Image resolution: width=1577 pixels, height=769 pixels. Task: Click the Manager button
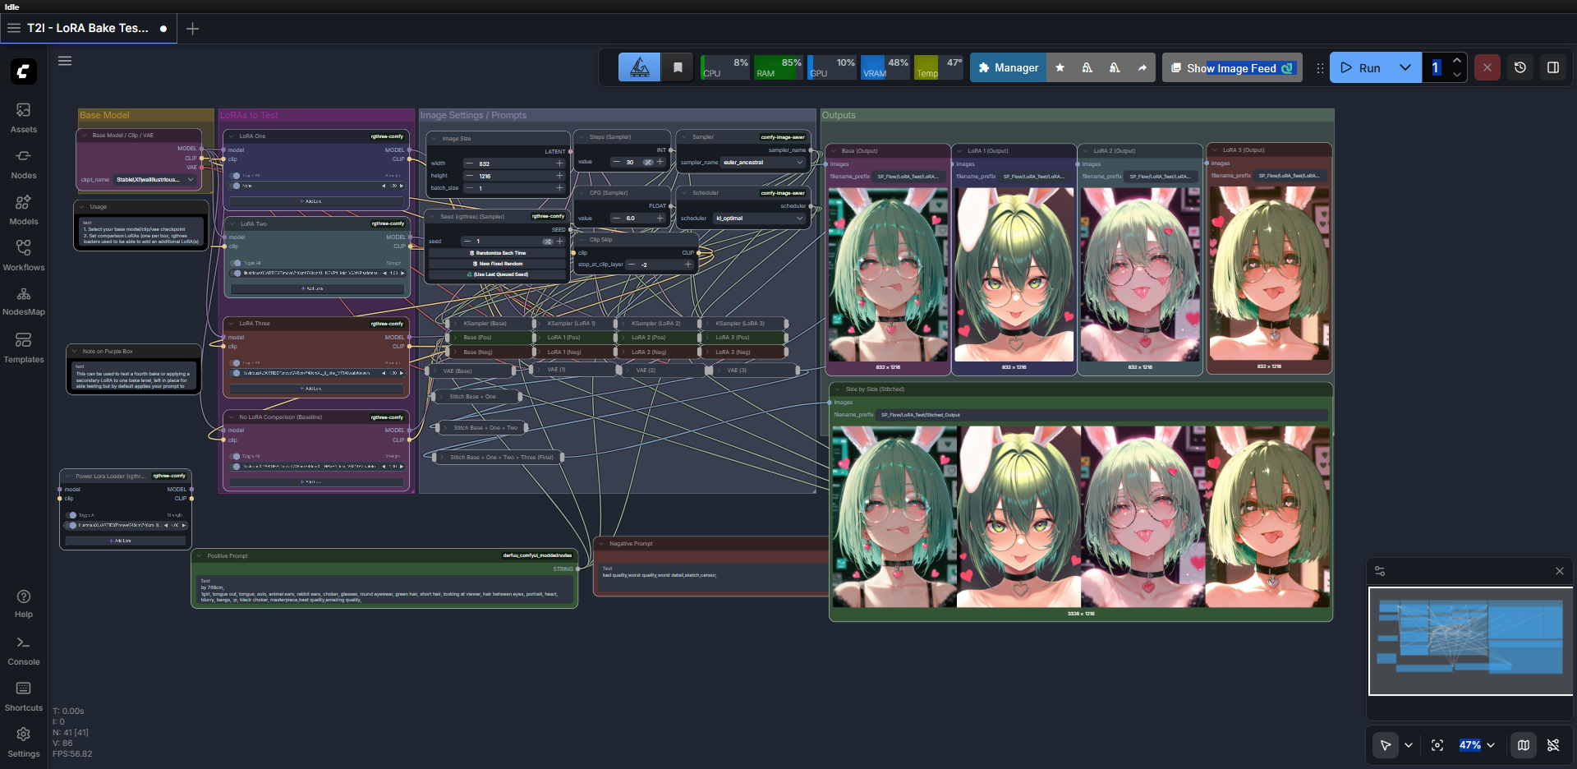point(1008,67)
